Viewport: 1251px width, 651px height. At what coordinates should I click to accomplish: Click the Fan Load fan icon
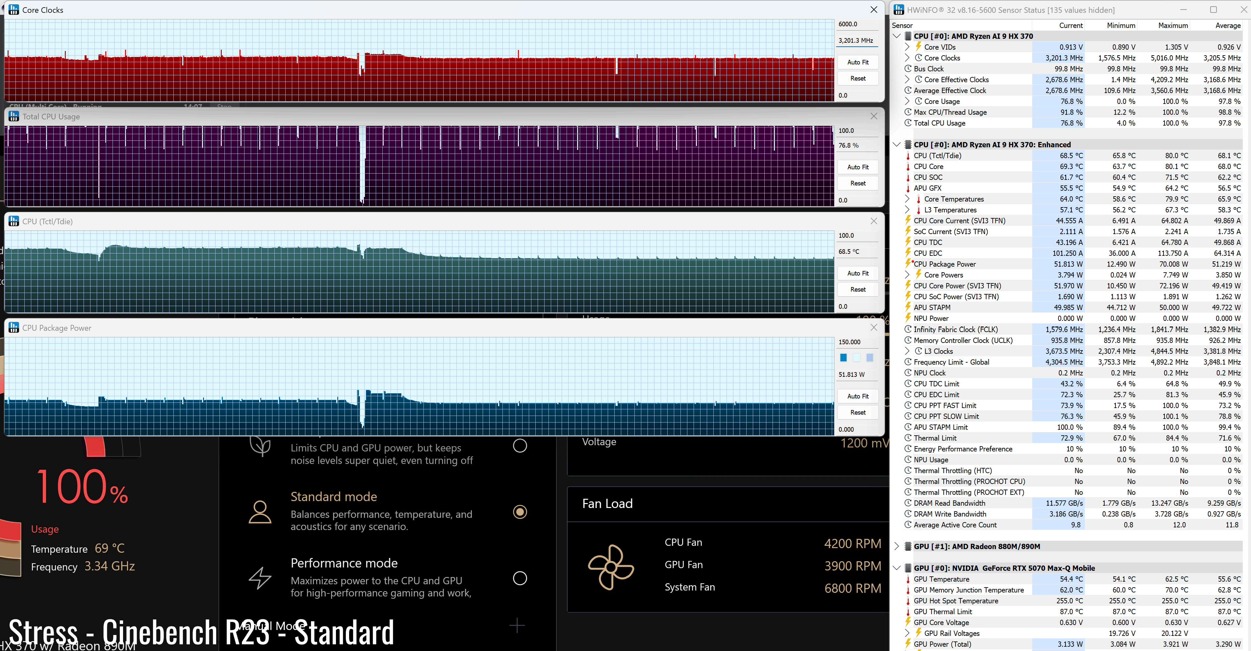pyautogui.click(x=611, y=567)
